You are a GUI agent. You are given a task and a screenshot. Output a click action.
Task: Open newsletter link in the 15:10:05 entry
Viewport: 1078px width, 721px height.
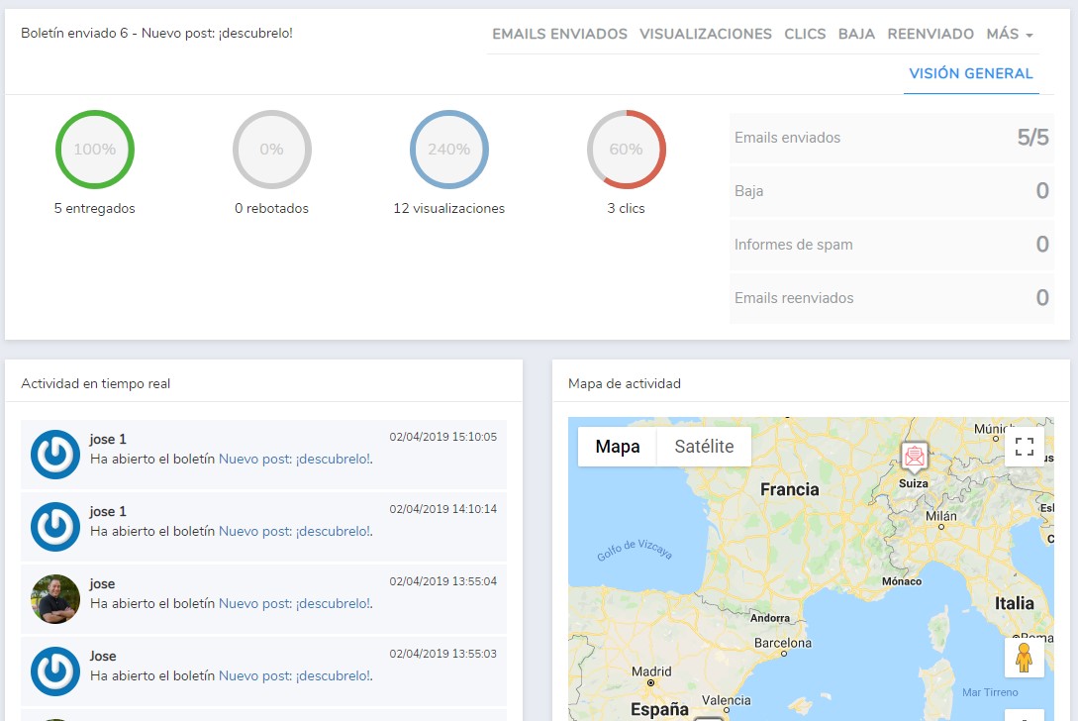tap(295, 459)
